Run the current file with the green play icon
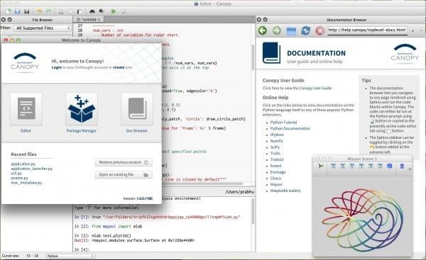426x260 pixels. [x=114, y=11]
